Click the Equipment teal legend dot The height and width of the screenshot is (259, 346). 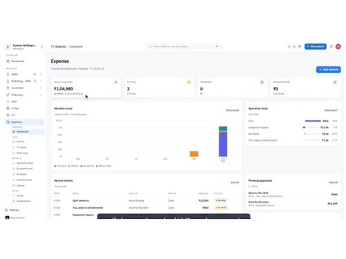(x=82, y=166)
